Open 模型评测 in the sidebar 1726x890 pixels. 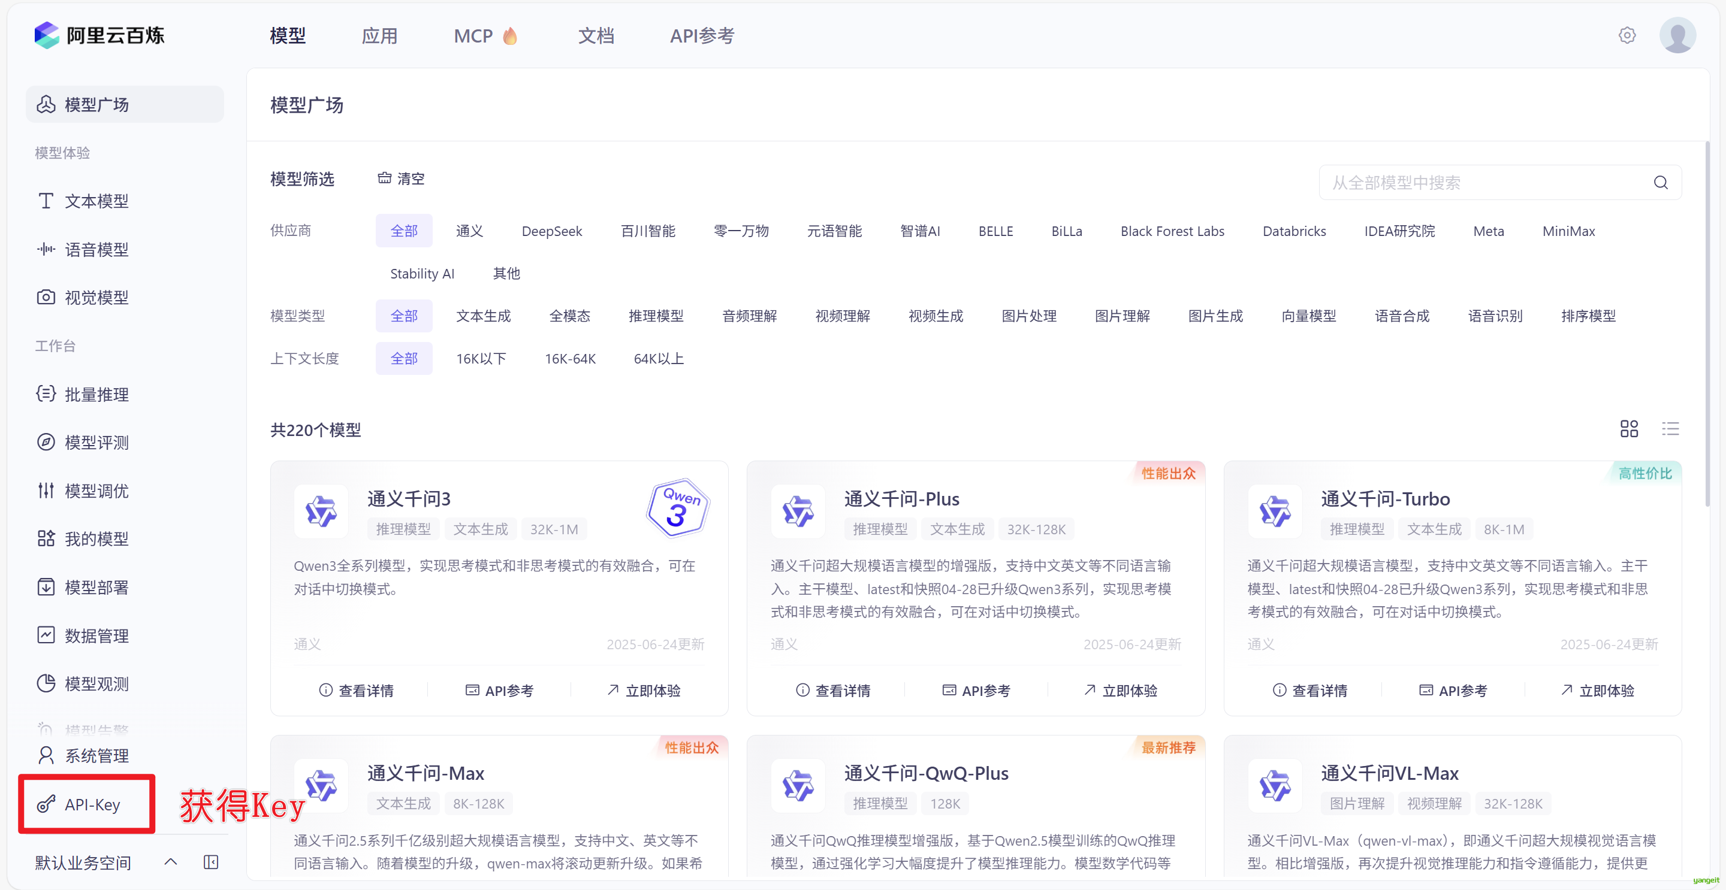tap(125, 443)
